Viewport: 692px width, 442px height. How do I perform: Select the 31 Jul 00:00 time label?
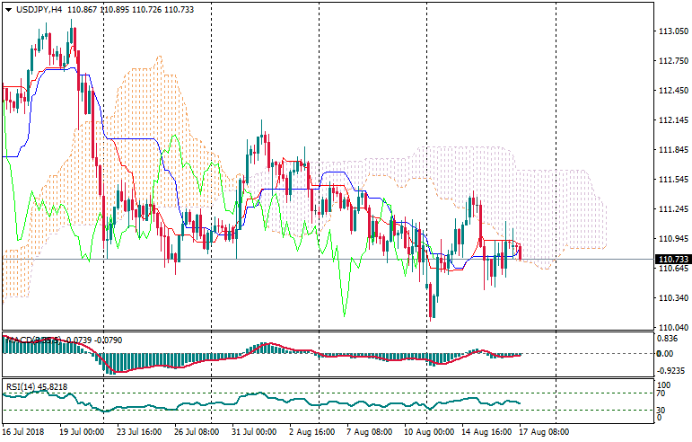click(x=253, y=432)
